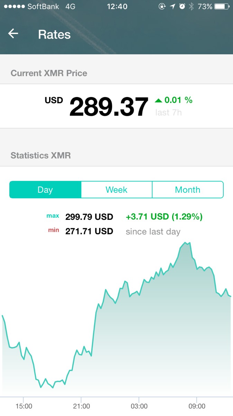Select the Day statistics tab
This screenshot has height=416, width=233.
point(45,190)
